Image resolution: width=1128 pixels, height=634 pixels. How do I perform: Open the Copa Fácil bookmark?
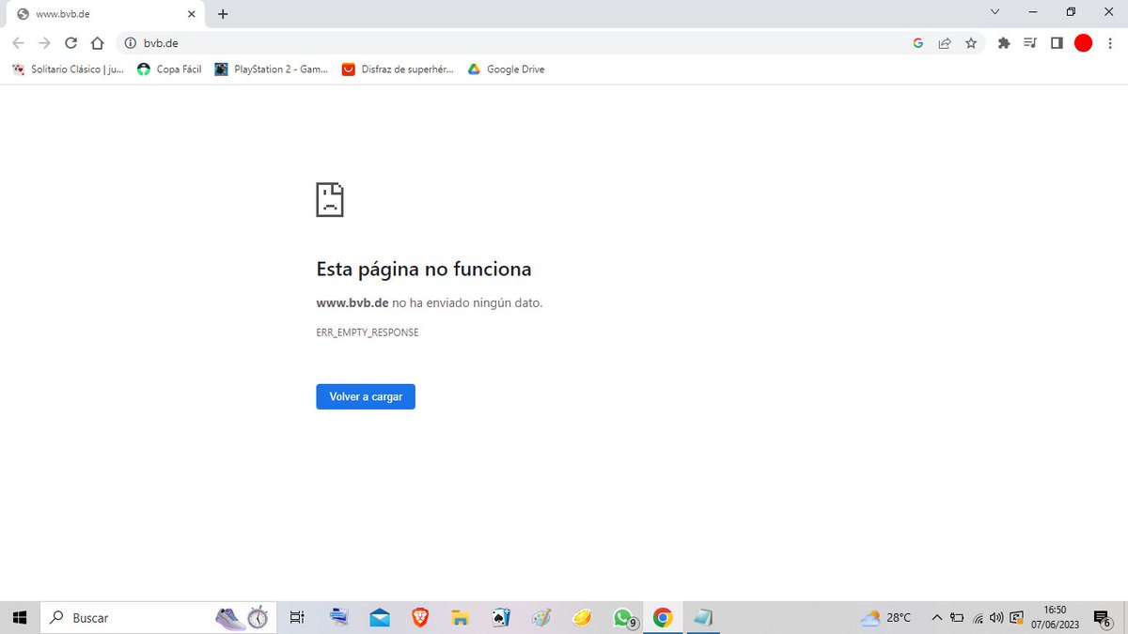[x=169, y=70]
